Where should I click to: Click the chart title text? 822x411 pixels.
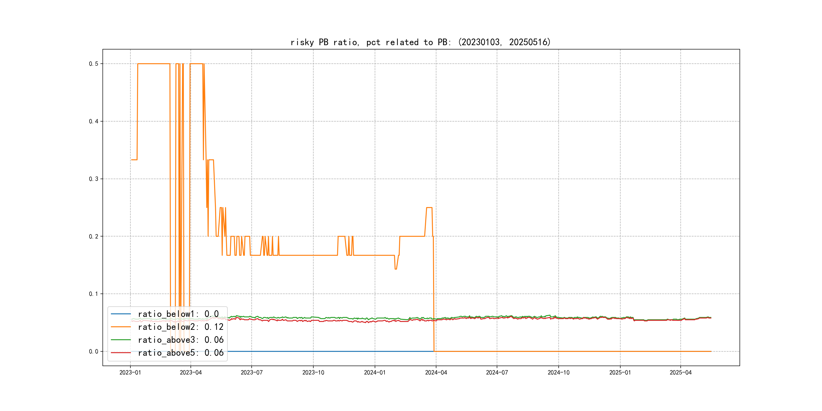pyautogui.click(x=421, y=42)
